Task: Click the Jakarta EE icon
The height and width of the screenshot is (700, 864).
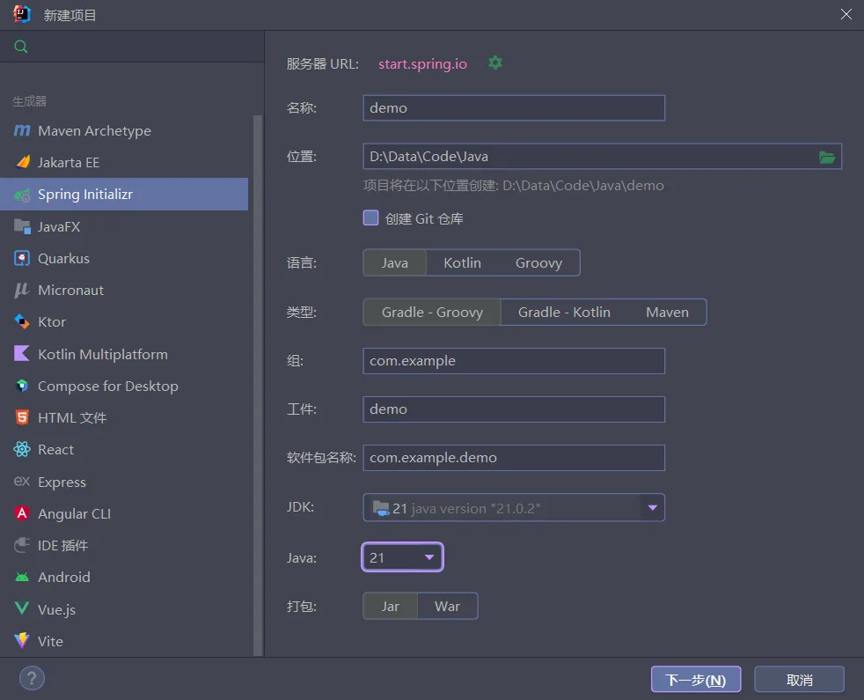Action: click(22, 162)
